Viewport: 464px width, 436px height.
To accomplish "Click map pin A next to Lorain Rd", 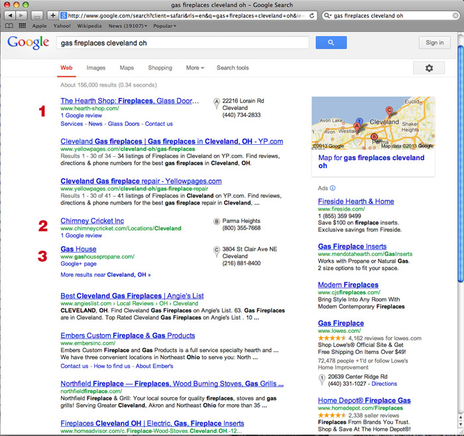I will (217, 103).
